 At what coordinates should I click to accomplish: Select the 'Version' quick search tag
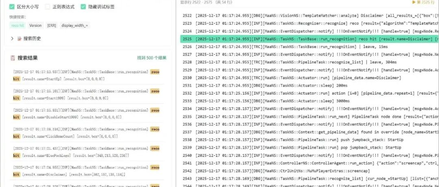pyautogui.click(x=35, y=26)
